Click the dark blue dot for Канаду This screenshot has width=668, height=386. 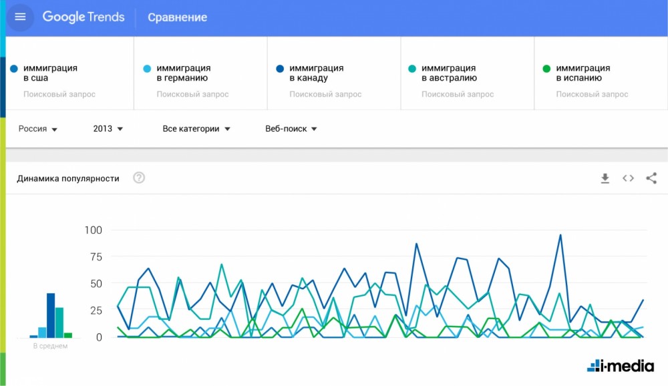coord(280,68)
